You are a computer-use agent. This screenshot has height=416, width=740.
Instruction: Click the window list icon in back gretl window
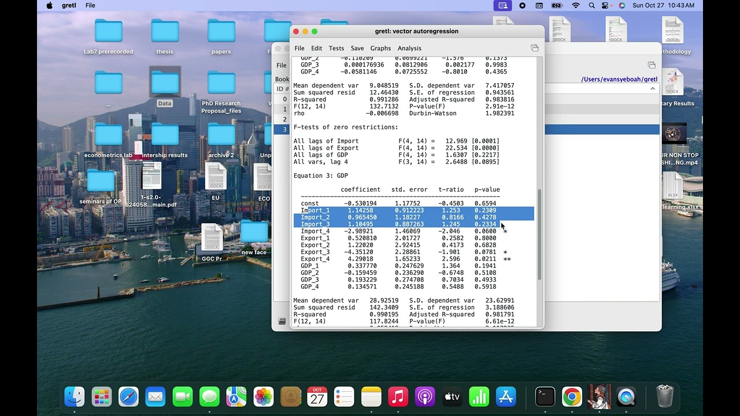point(652,65)
